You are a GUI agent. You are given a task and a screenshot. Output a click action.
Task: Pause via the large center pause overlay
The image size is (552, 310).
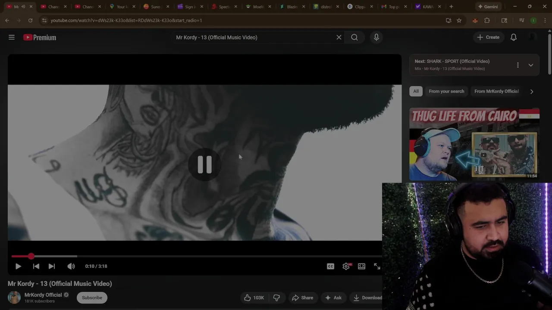(x=204, y=164)
